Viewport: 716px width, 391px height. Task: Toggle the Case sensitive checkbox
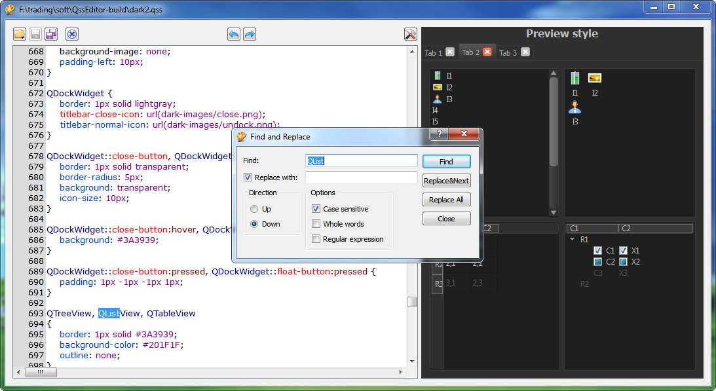[316, 209]
